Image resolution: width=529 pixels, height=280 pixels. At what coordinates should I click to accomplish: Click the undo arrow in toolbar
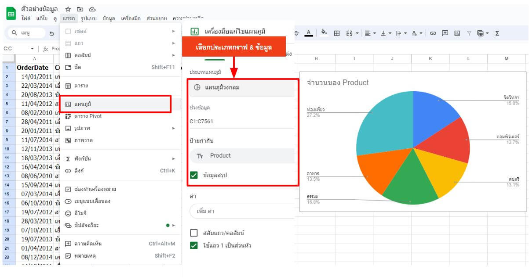[52, 33]
